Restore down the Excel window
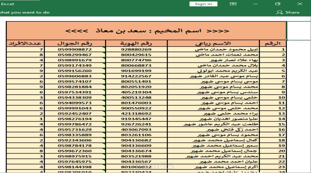 tap(278, 4)
